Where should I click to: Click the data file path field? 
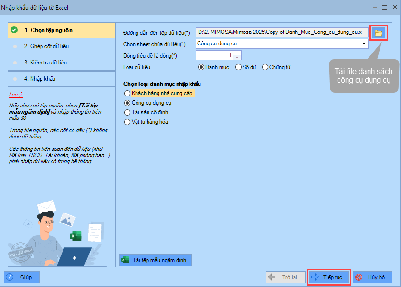[x=282, y=32]
